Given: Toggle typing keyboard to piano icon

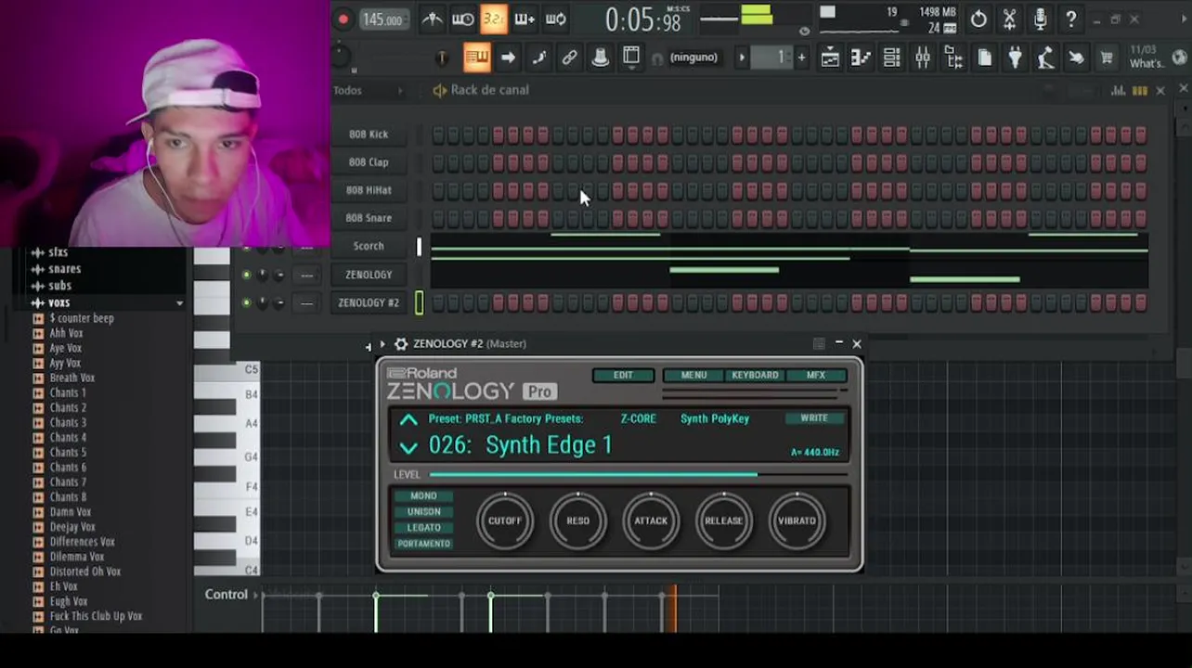Looking at the screenshot, I should point(476,58).
